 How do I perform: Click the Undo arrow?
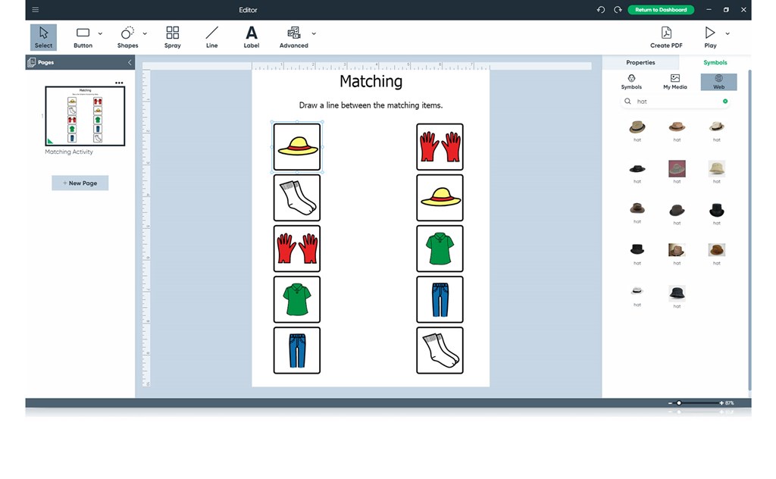click(599, 10)
